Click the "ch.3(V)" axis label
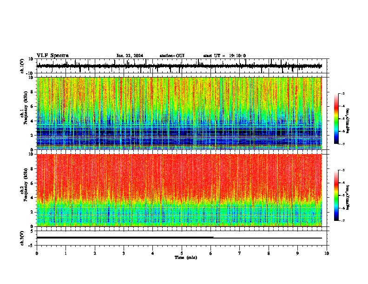Viewport: 368px width, 284px height. [22, 239]
